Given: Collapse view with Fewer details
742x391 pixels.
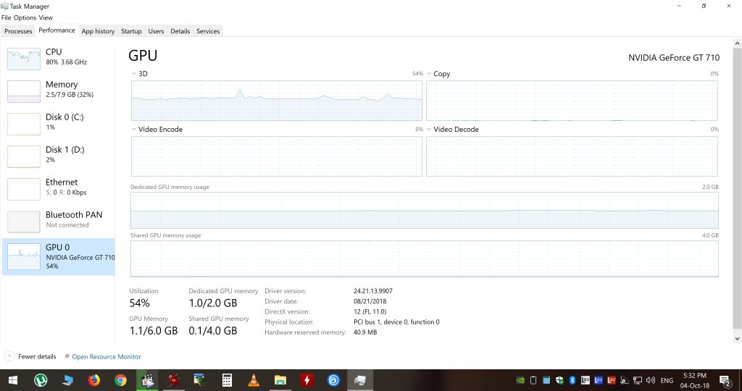Looking at the screenshot, I should [31, 356].
